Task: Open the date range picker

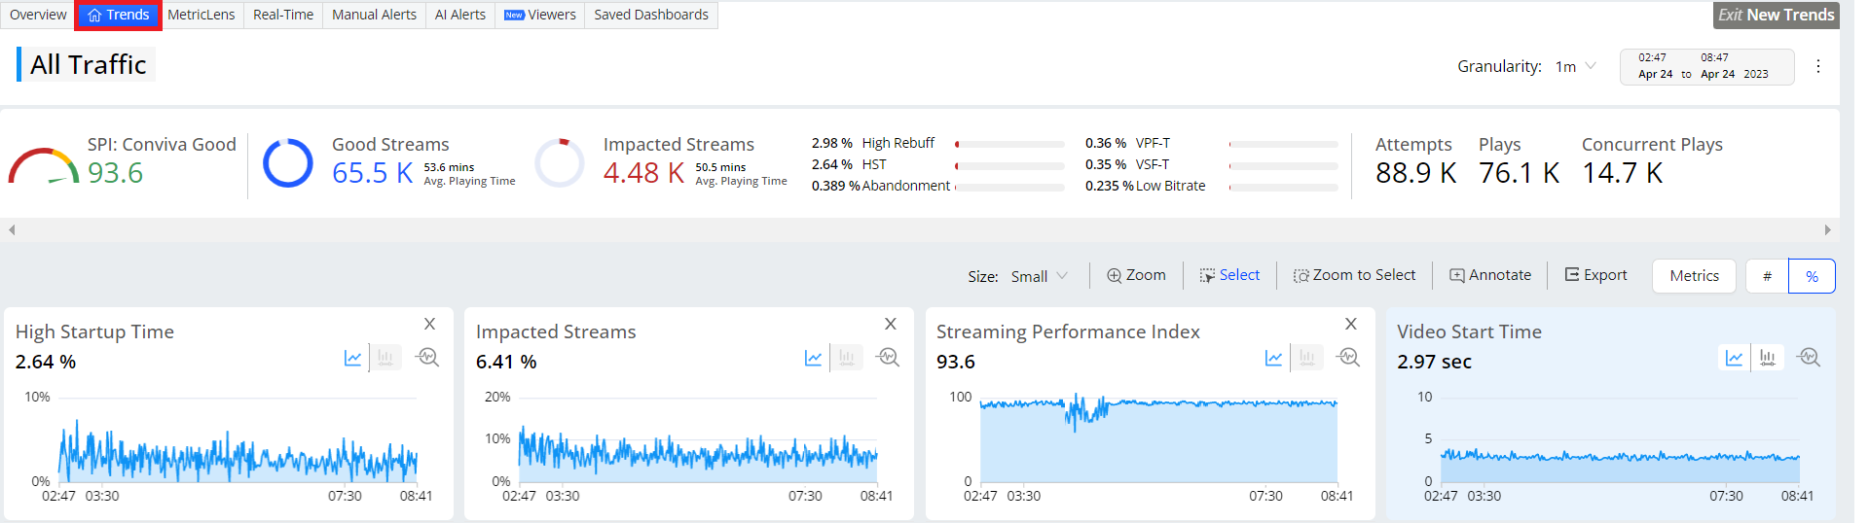Action: pyautogui.click(x=1705, y=66)
